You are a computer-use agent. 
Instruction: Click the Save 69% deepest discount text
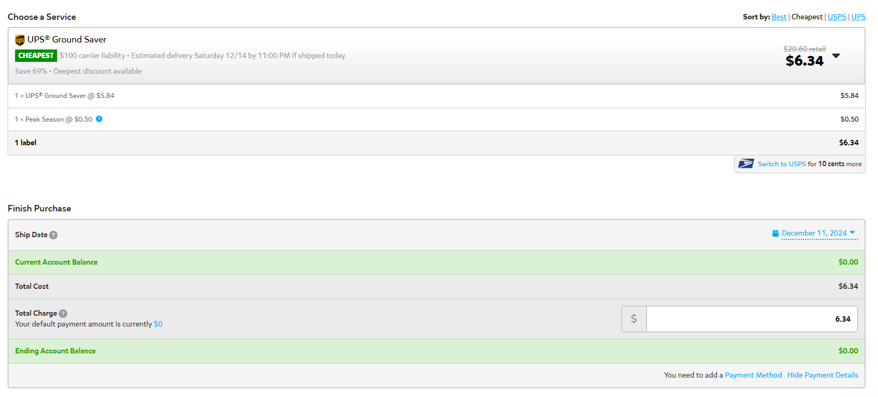(x=79, y=71)
